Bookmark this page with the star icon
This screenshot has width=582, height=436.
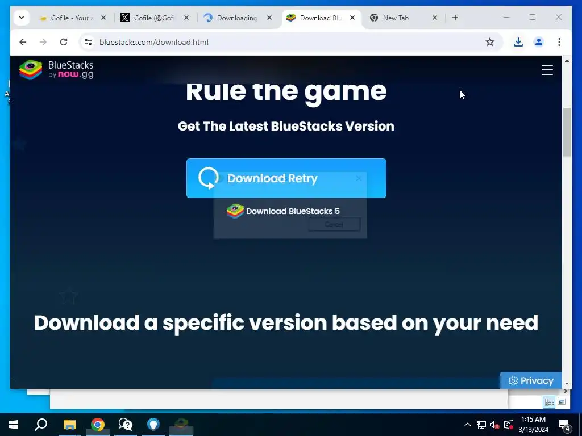(490, 42)
